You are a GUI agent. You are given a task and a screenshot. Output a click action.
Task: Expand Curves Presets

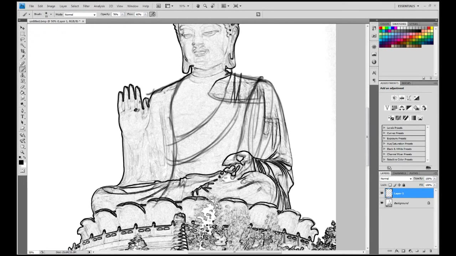[384, 133]
